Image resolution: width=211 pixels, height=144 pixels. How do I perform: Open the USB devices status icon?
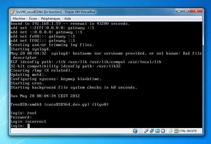click(x=146, y=131)
